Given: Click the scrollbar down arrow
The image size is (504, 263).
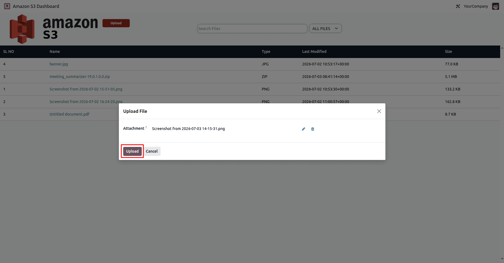Looking at the screenshot, I should tap(502, 259).
